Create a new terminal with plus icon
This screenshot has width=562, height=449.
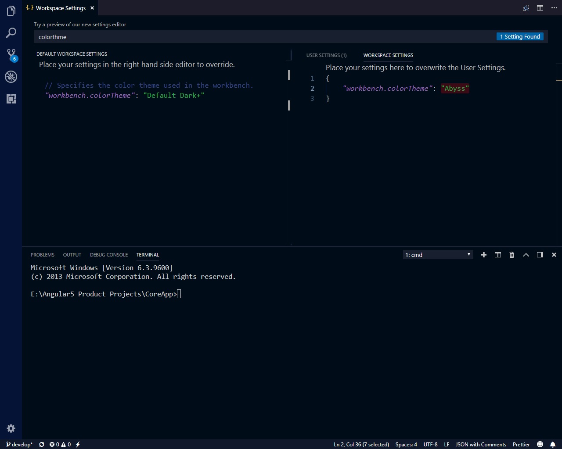pos(484,255)
